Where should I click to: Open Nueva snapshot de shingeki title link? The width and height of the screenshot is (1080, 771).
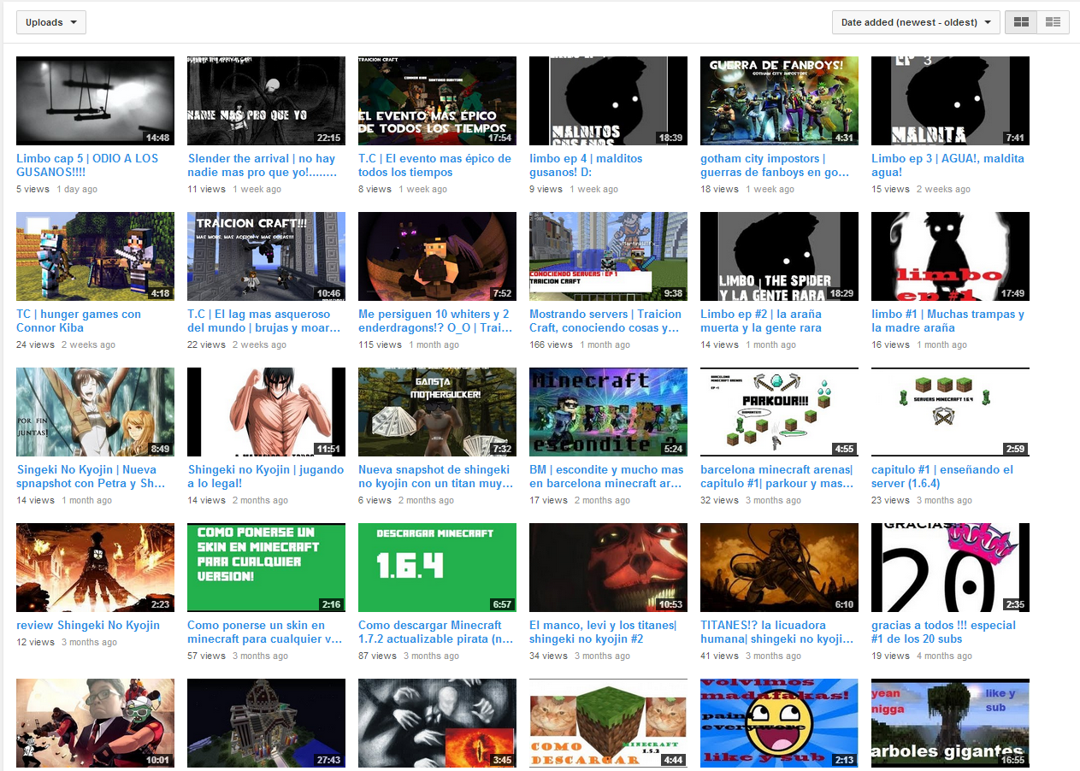[x=434, y=476]
